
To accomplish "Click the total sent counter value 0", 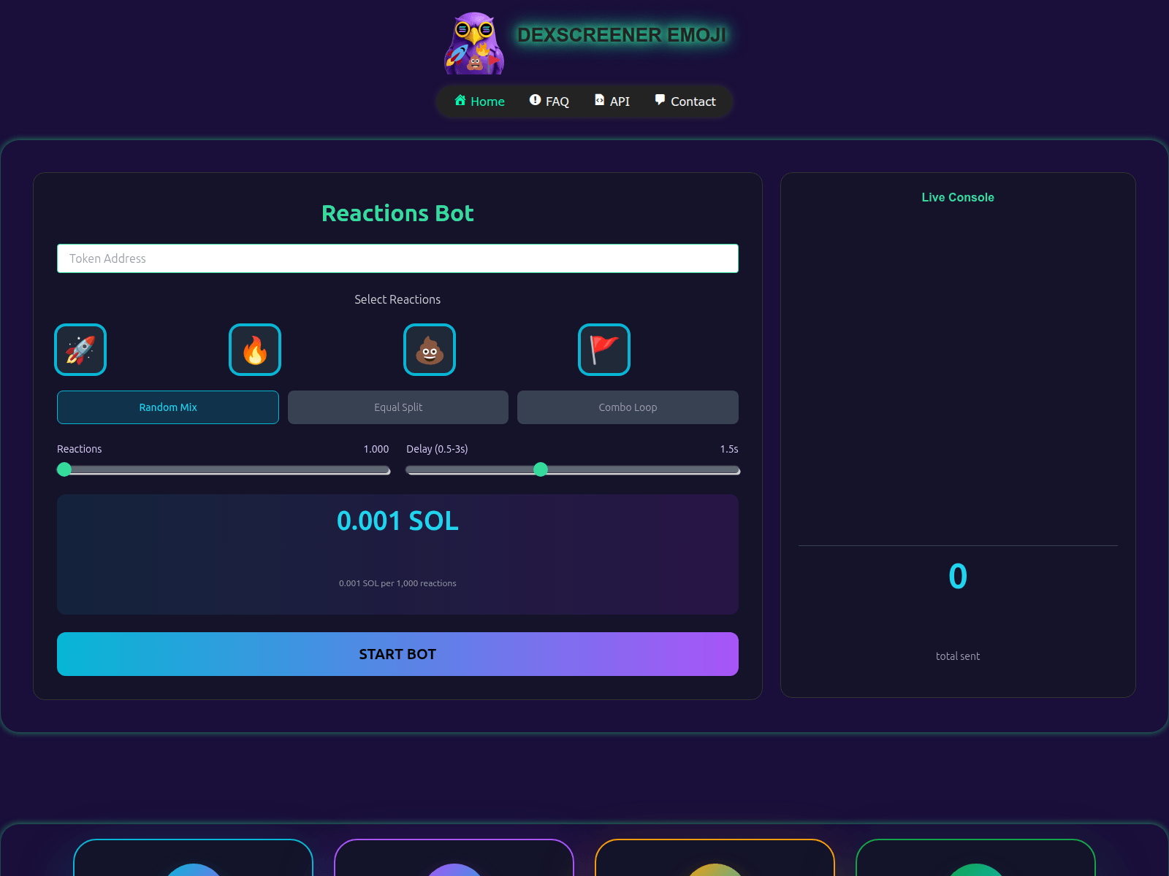I will [x=958, y=576].
